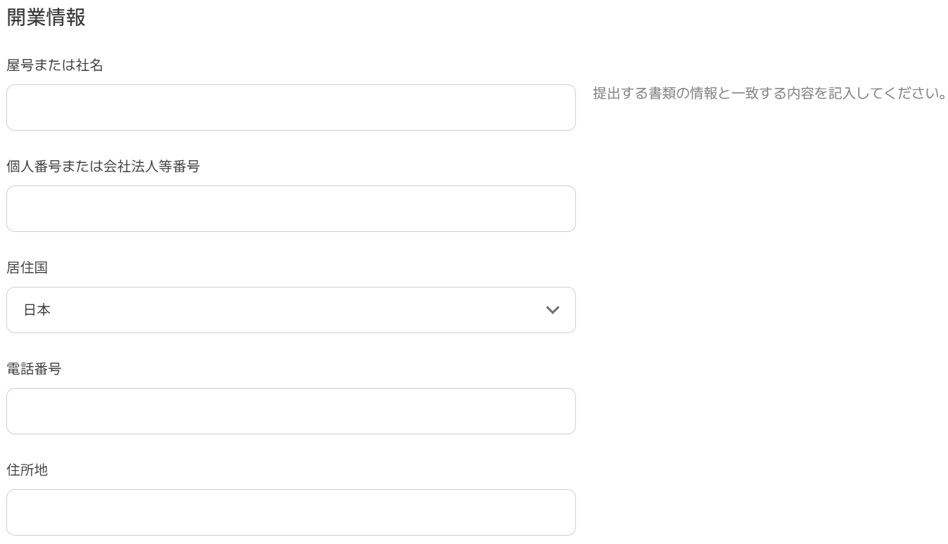Place cursor in the business name box
Image resolution: width=948 pixels, height=544 pixels.
[x=290, y=108]
